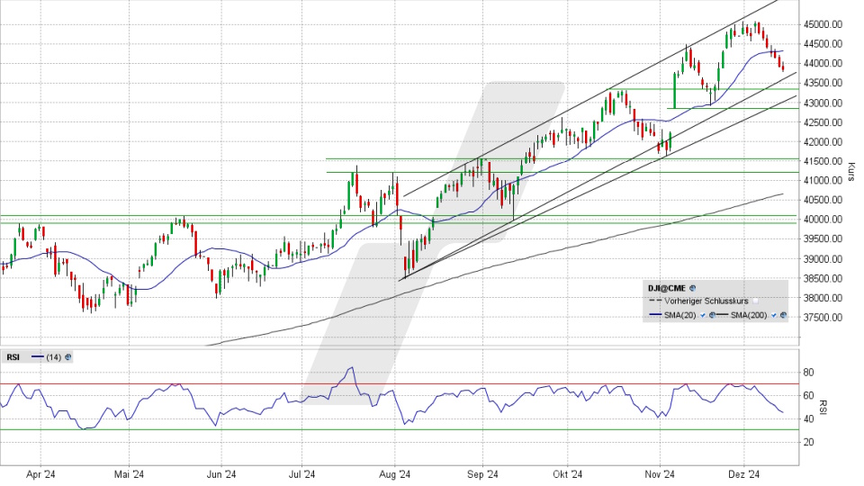The width and height of the screenshot is (864, 486).
Task: Click the SMA(20) legend label
Action: pos(680,315)
